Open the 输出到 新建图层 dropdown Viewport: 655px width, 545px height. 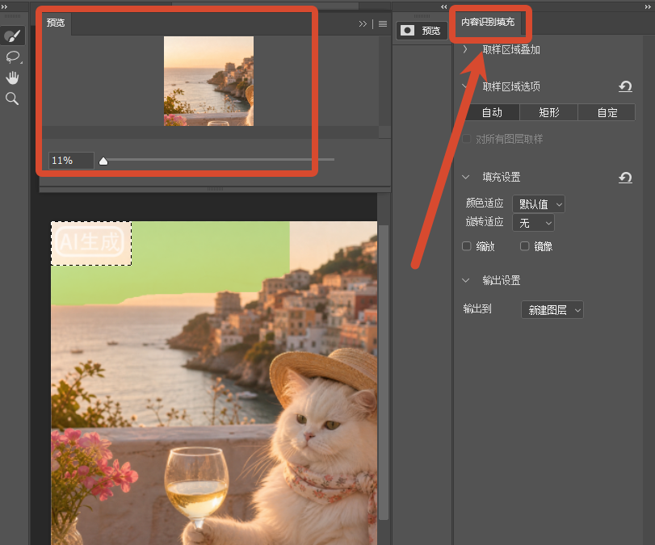(552, 310)
